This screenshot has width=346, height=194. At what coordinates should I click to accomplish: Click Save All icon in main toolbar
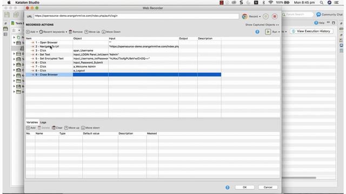pos(16,15)
